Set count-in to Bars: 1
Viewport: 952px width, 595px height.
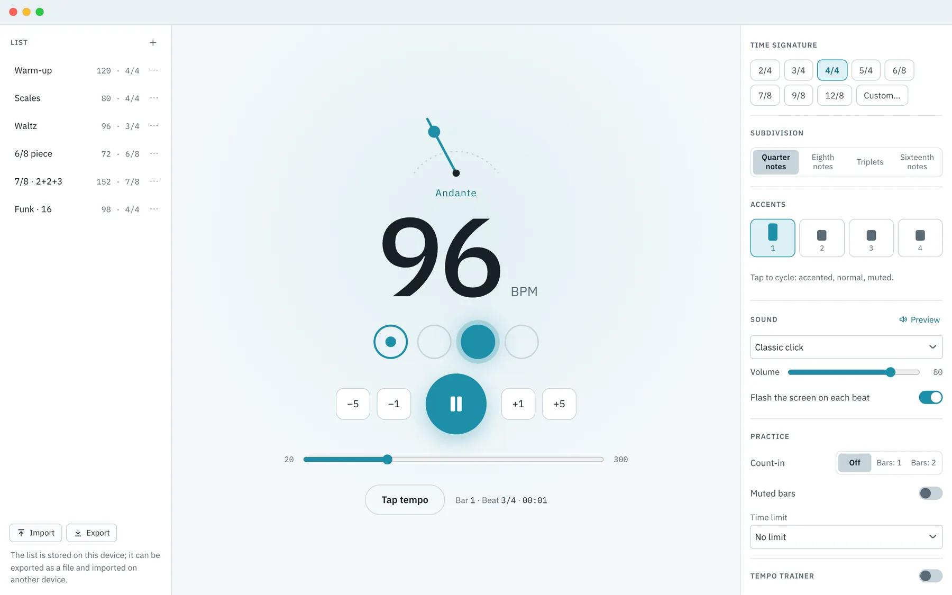point(889,463)
